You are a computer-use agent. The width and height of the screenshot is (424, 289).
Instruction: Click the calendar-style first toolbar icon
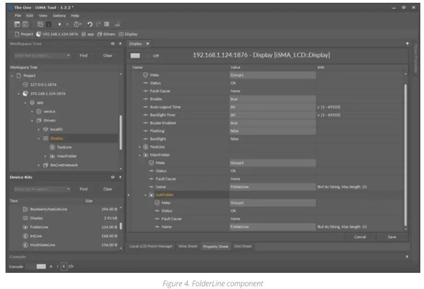coord(17,24)
